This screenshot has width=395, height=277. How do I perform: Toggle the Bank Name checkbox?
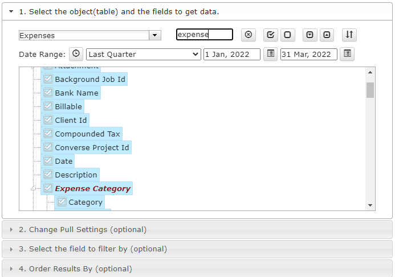pyautogui.click(x=48, y=93)
